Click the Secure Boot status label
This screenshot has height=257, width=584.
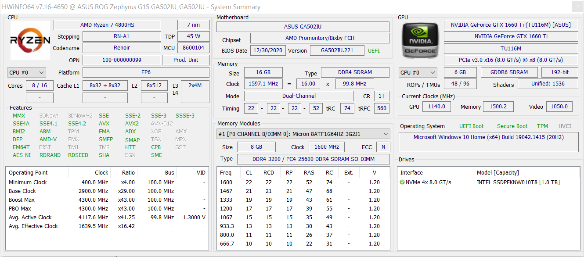coord(512,126)
